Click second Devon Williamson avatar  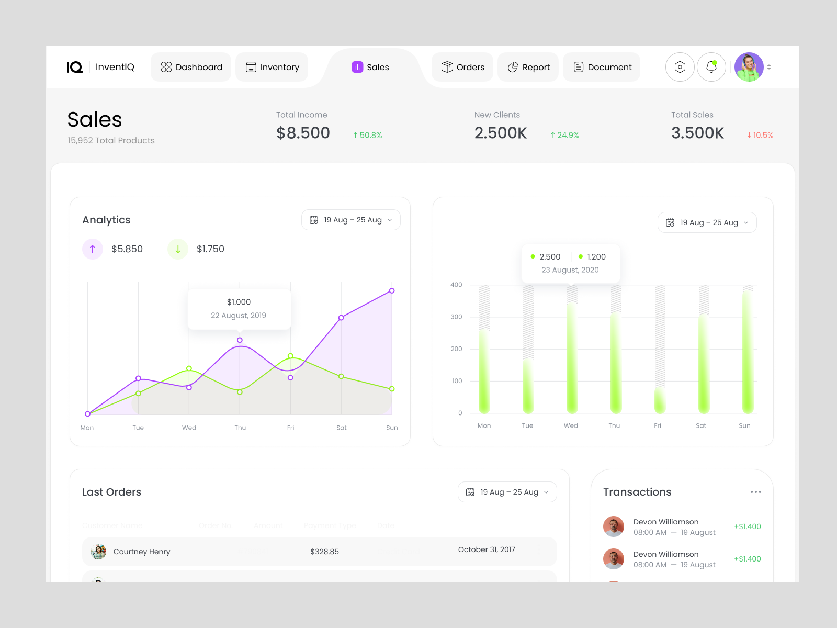click(614, 559)
